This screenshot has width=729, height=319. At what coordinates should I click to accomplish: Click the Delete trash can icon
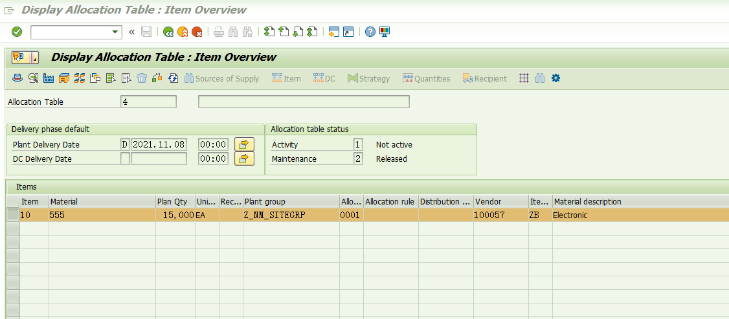(142, 78)
